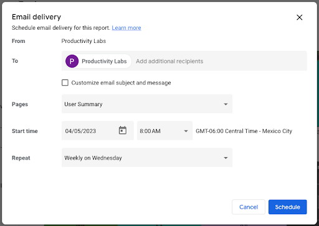
Task: Open the calendar date picker icon
Action: tap(123, 130)
